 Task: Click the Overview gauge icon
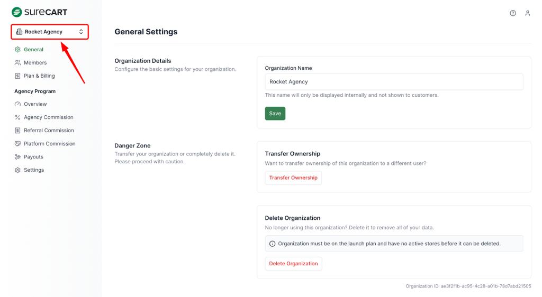pyautogui.click(x=18, y=104)
